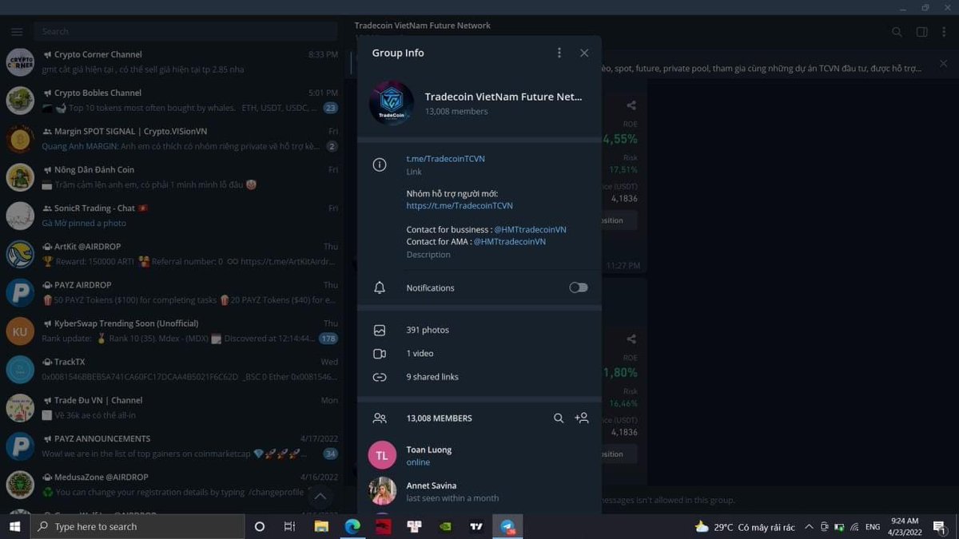The width and height of the screenshot is (959, 539).
Task: Open Microsoft Edge from the taskbar
Action: (x=352, y=526)
